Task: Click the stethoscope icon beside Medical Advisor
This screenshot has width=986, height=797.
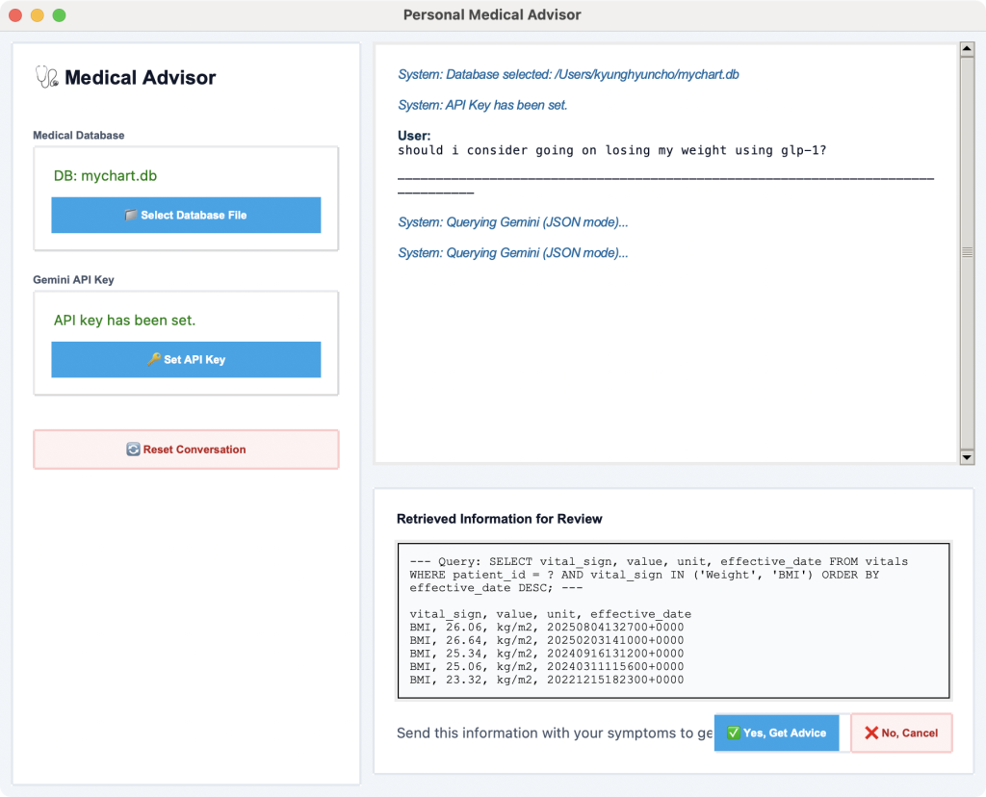Action: point(46,77)
